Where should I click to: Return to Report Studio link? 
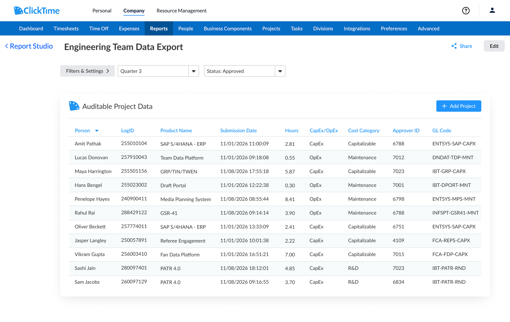pyautogui.click(x=31, y=46)
